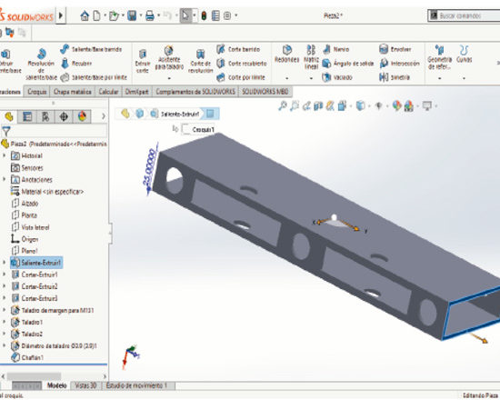Expand the Historial tree node
The height and width of the screenshot is (409, 500).
coord(5,156)
